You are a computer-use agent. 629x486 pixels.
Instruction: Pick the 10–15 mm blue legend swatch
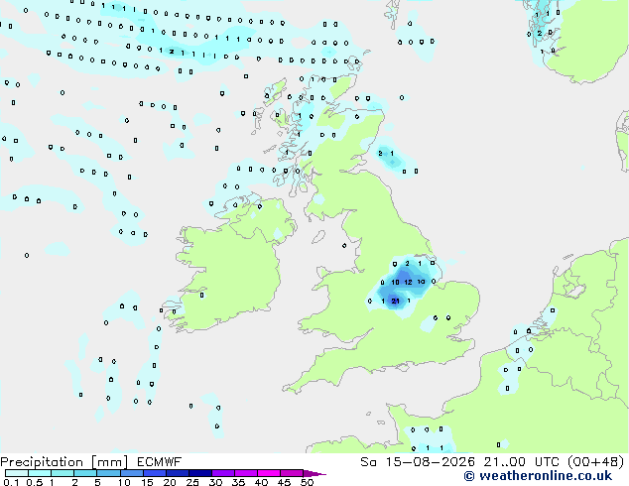pyautogui.click(x=132, y=473)
